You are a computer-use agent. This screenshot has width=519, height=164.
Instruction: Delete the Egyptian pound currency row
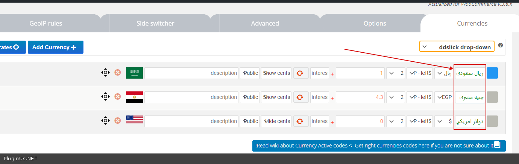[x=118, y=97]
